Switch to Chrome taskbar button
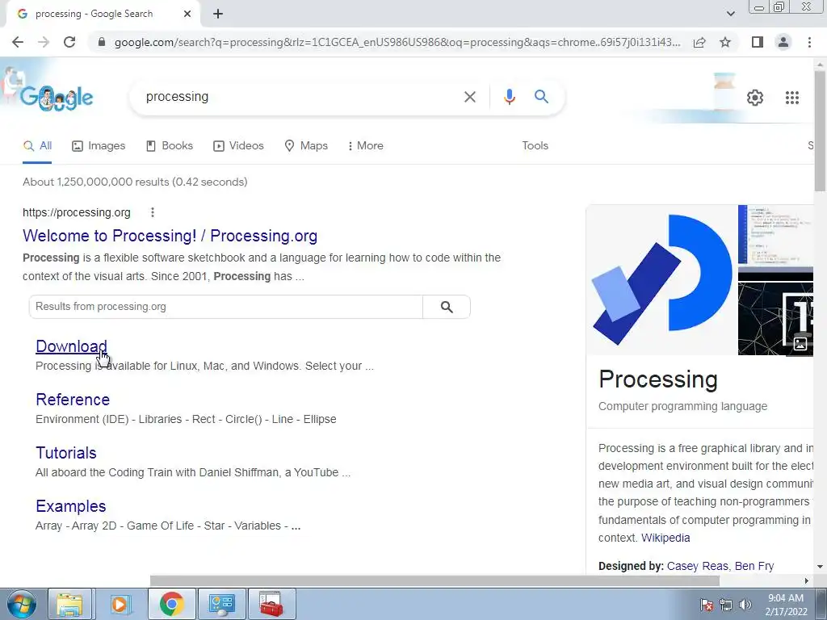The width and height of the screenshot is (827, 620). 171,604
